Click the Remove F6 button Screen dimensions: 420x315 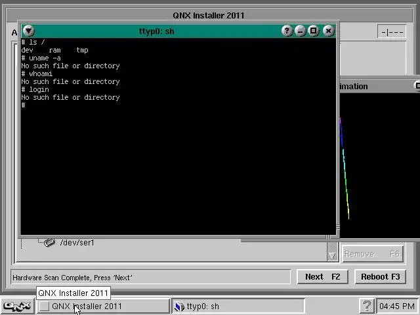372,254
